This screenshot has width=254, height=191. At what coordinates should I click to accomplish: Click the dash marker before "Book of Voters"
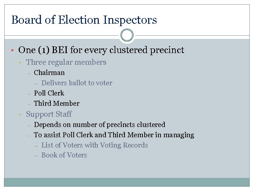(x=36, y=156)
